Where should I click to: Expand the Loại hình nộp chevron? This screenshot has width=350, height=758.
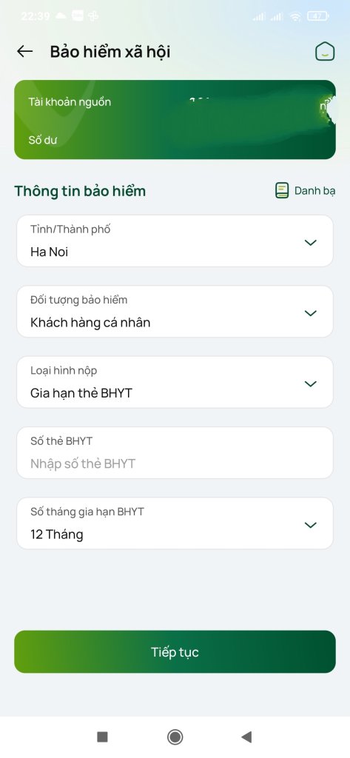[x=310, y=384]
